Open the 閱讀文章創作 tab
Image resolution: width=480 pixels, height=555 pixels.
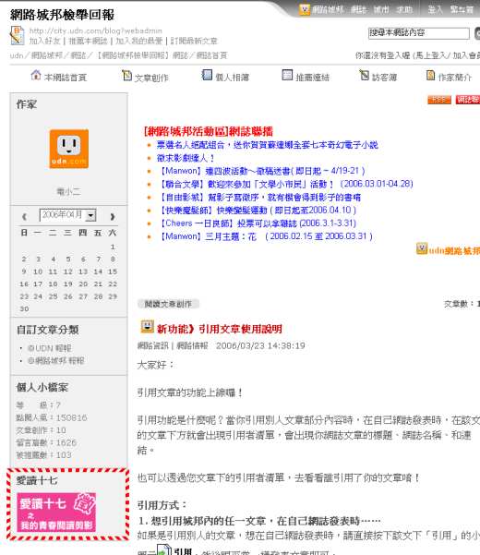tap(168, 304)
